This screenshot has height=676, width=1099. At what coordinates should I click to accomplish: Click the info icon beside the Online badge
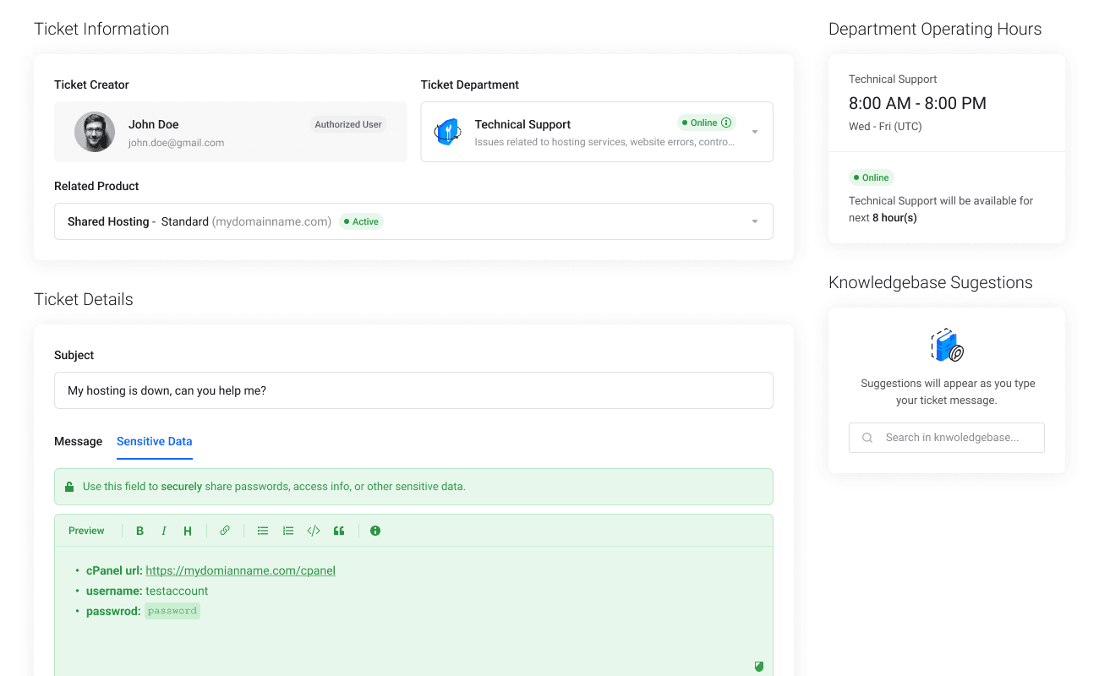(x=726, y=123)
